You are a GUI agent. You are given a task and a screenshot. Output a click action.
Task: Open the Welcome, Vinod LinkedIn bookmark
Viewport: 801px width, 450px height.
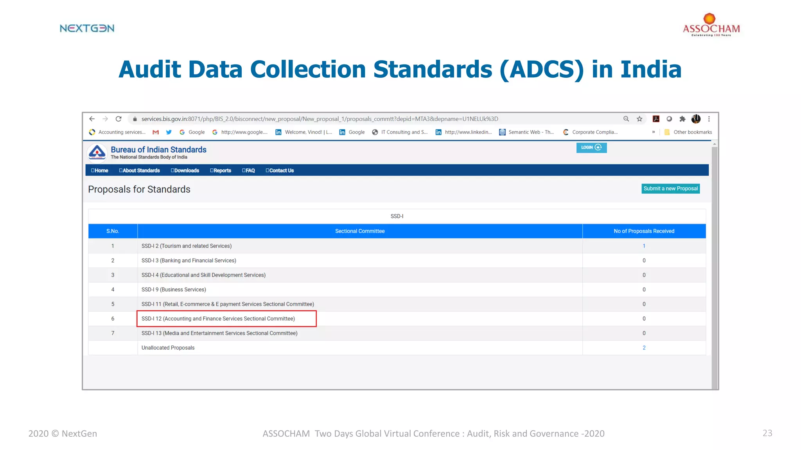pos(304,132)
